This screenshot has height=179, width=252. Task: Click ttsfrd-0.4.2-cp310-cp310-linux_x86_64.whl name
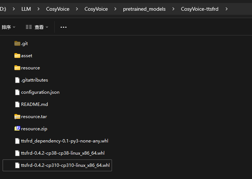point(65,165)
